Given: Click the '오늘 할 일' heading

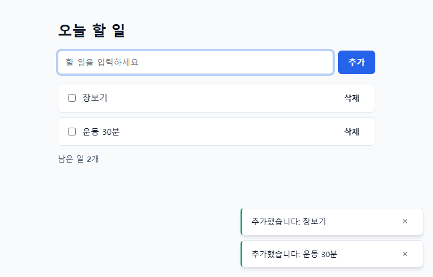Looking at the screenshot, I should point(91,30).
